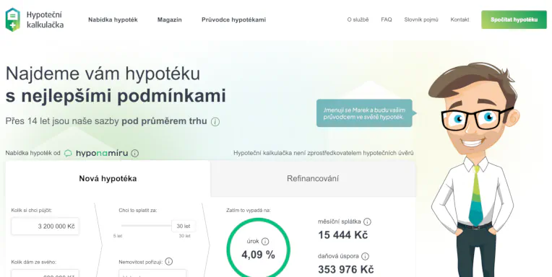Click the 'Chci to splatit za:' label

click(138, 210)
